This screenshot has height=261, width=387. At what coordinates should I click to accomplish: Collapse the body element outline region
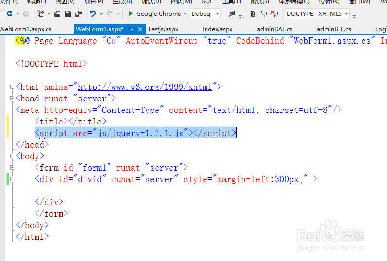(x=12, y=156)
